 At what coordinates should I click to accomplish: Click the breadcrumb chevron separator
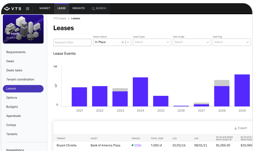(x=69, y=19)
